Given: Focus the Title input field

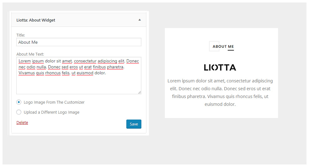Looking at the screenshot, I should point(79,42).
